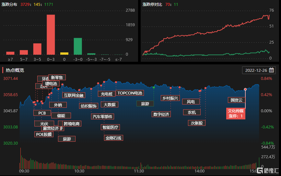Click the red 5~7 distribution bar
This screenshot has height=176, width=281.
point(24,52)
